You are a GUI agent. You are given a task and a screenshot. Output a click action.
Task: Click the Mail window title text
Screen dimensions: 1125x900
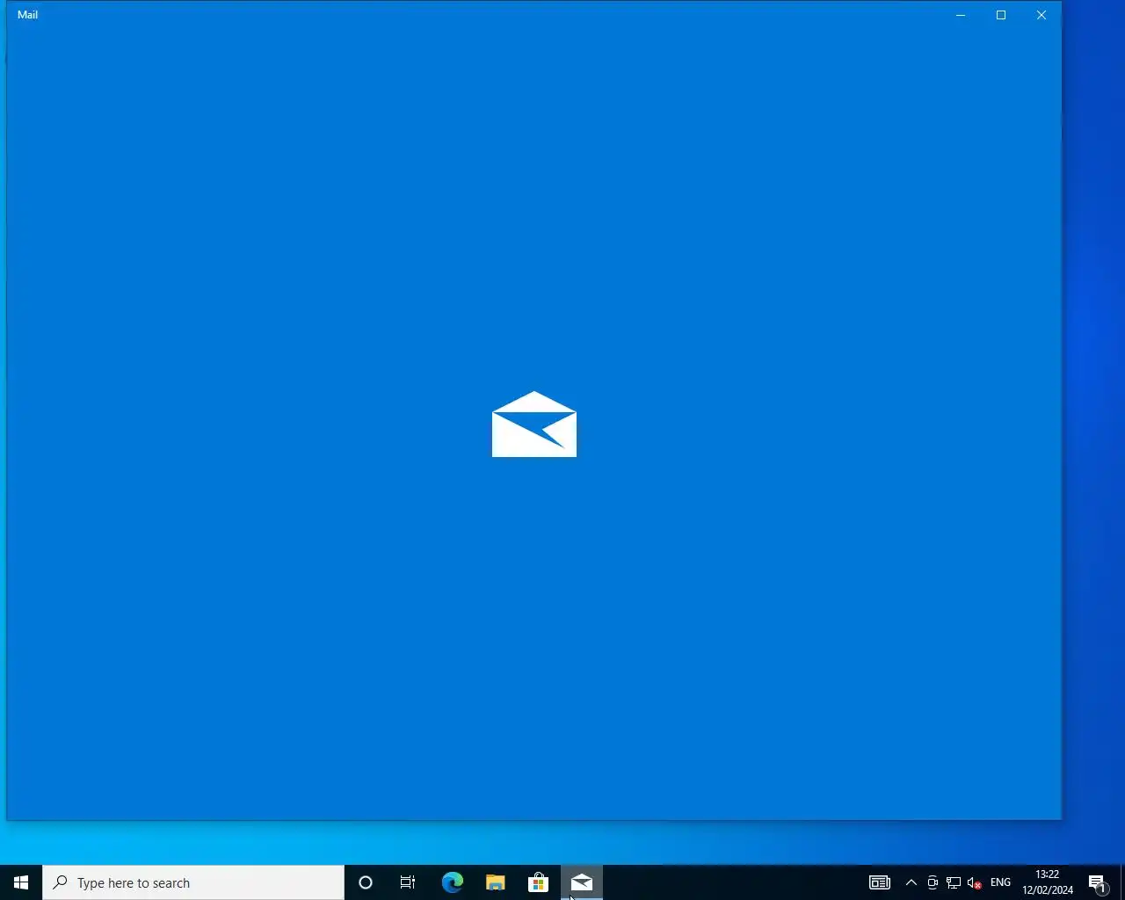[27, 15]
